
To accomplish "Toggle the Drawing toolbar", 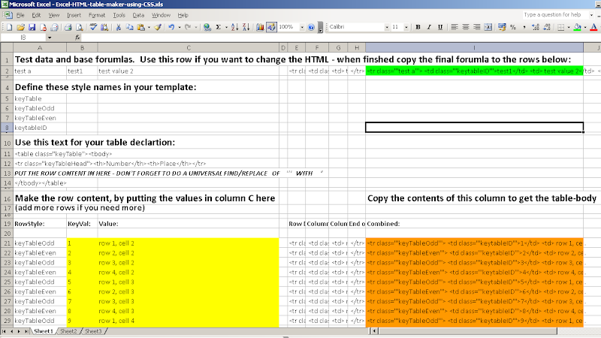I will [x=271, y=27].
